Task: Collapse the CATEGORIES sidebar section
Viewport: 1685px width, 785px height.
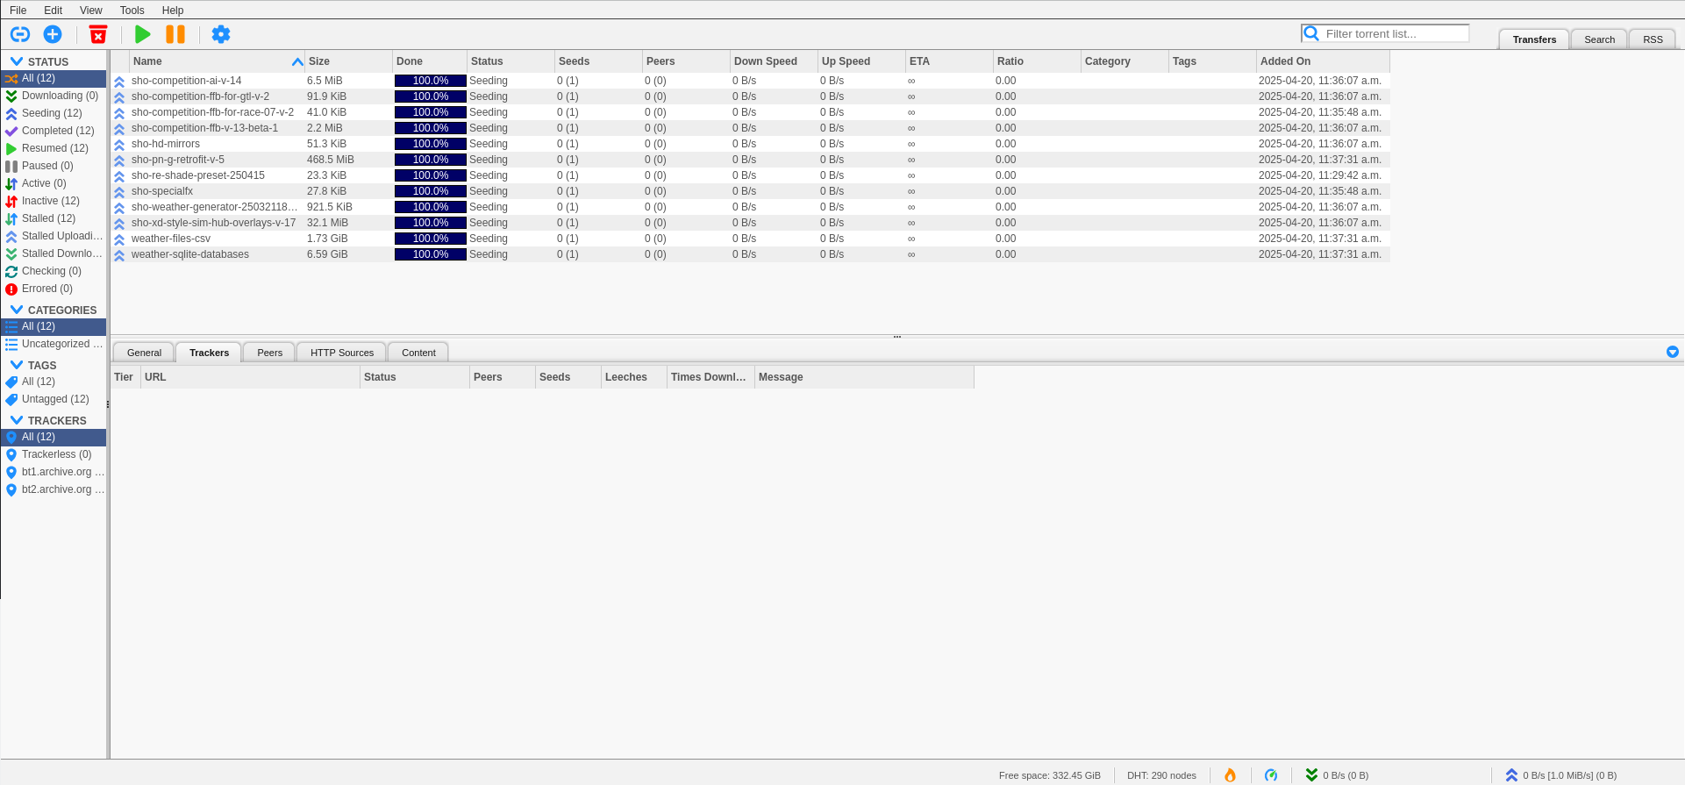Action: click(x=17, y=310)
